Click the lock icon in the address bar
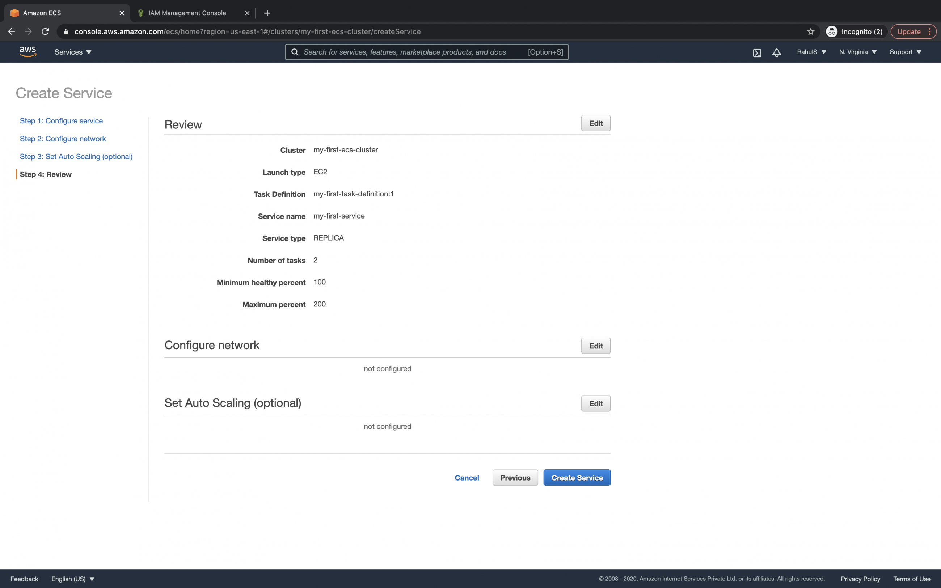This screenshot has height=588, width=941. (66, 31)
